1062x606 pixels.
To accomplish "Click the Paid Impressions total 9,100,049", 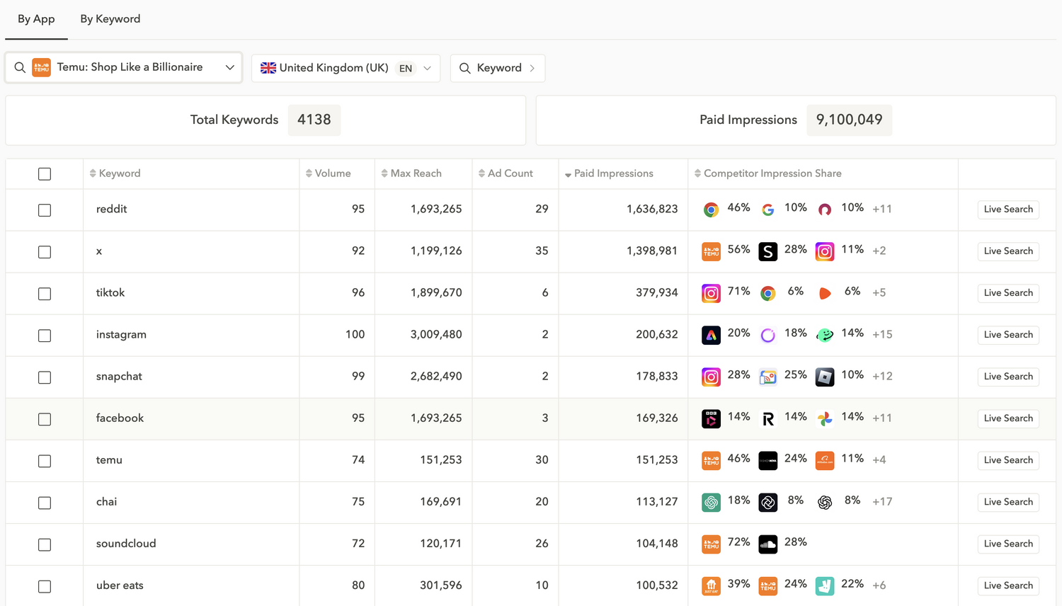I will tap(849, 120).
